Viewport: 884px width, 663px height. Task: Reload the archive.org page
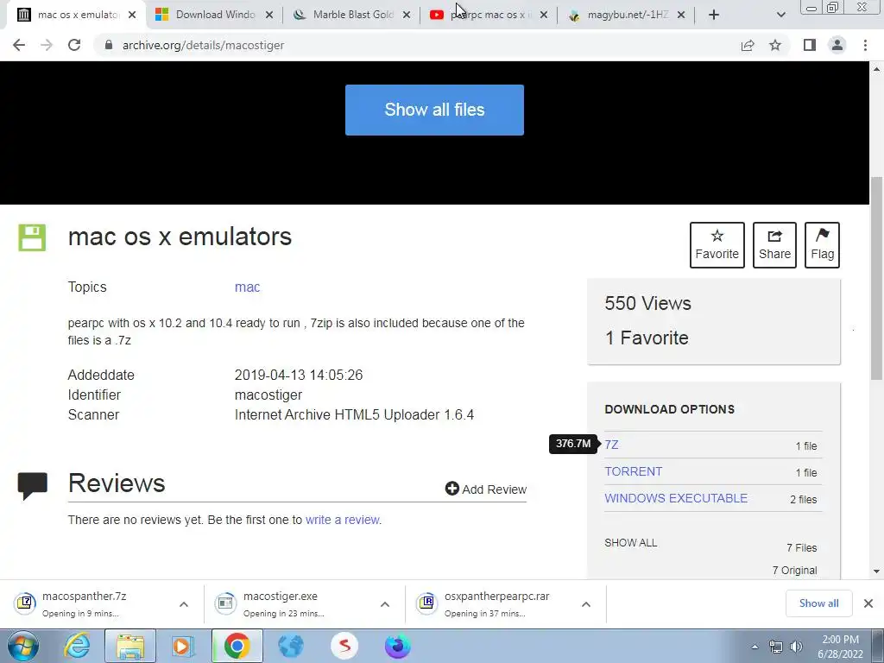74,45
